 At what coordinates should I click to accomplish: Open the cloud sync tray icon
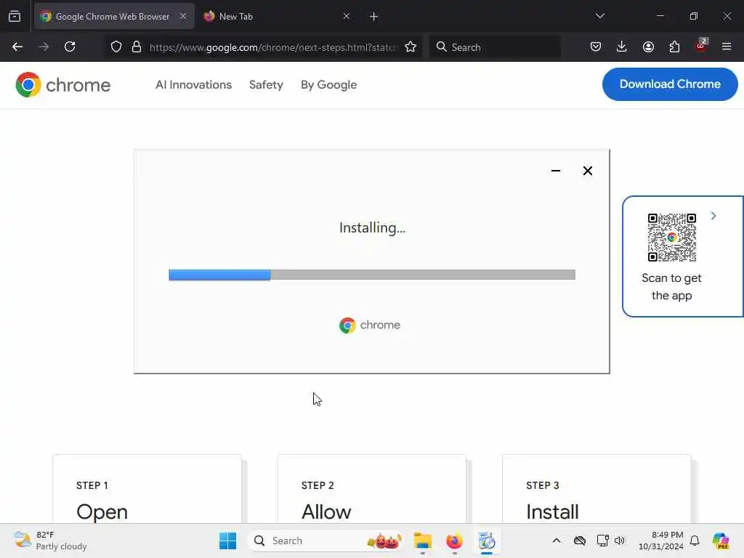pos(579,541)
